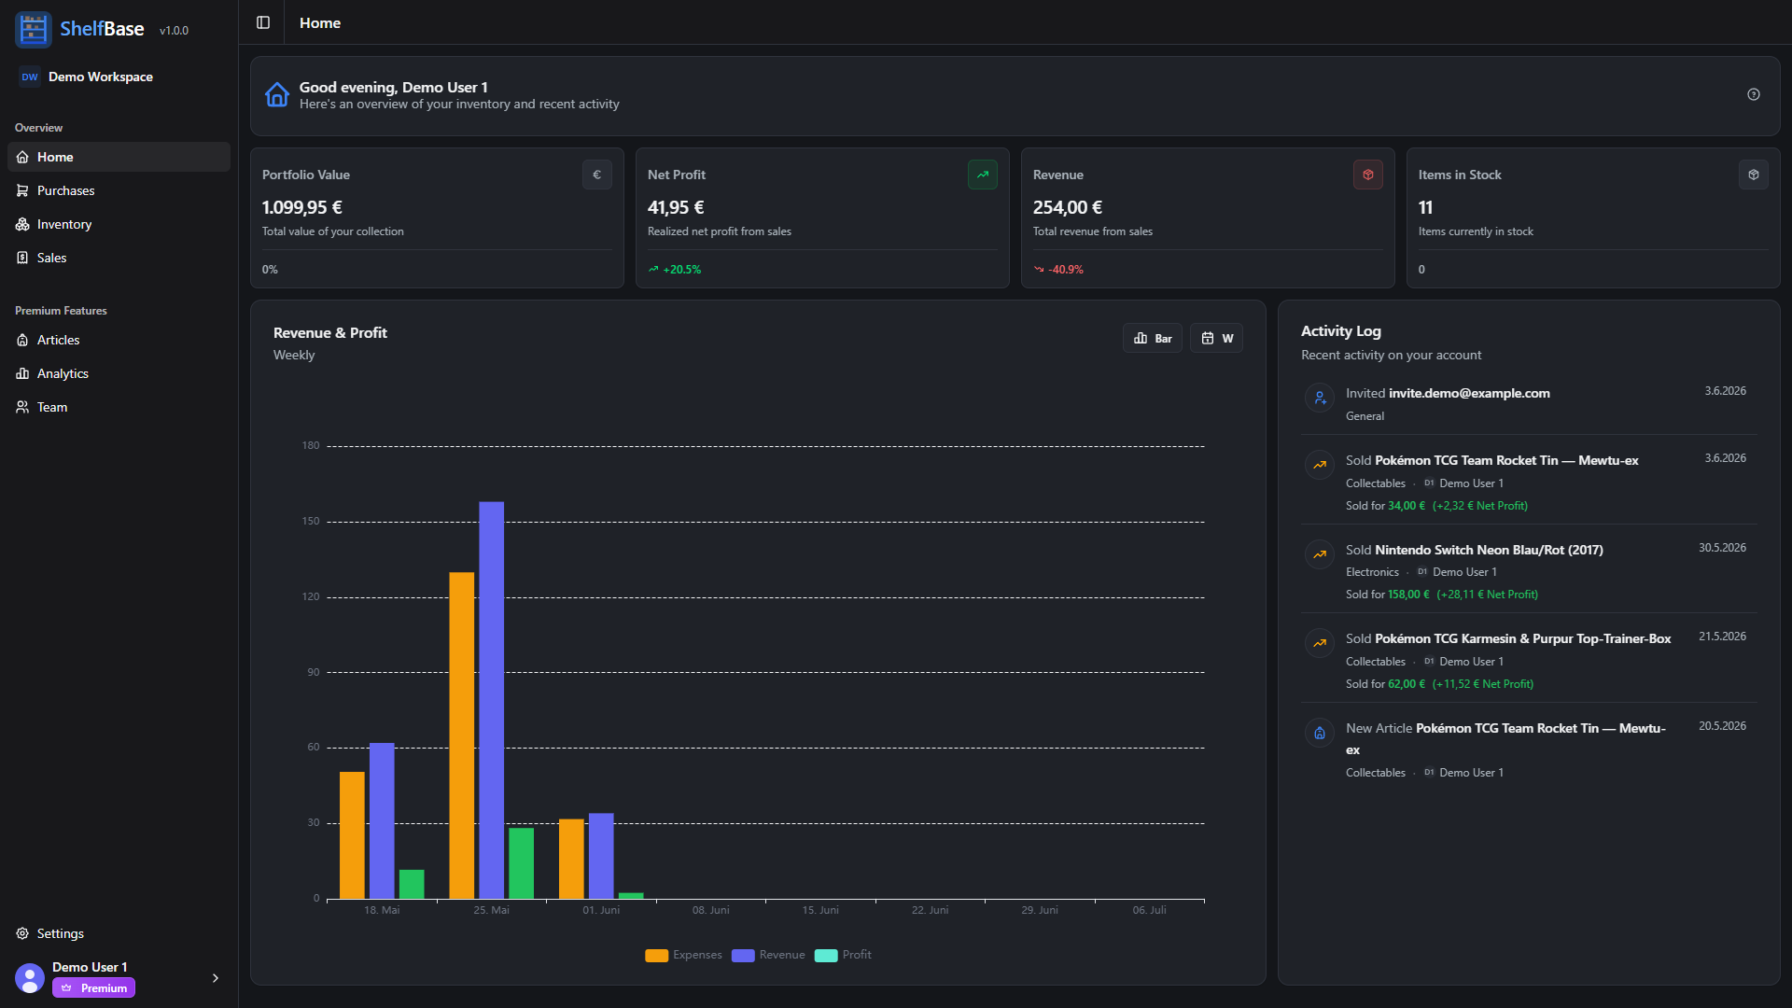Image resolution: width=1792 pixels, height=1008 pixels.
Task: Click the package icon on Items in Stock card
Action: pyautogui.click(x=1754, y=175)
